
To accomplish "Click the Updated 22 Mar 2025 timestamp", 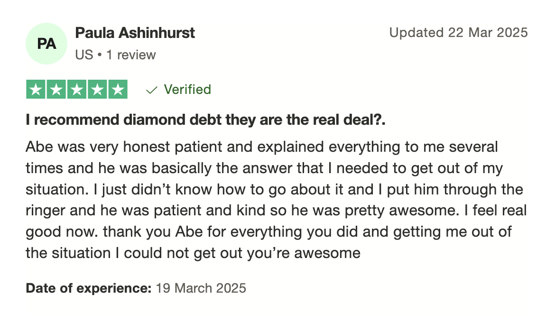I will [x=458, y=33].
